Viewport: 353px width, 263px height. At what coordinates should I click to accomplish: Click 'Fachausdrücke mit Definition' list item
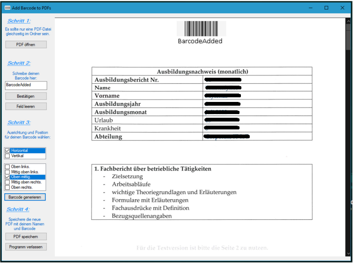coord(151,208)
